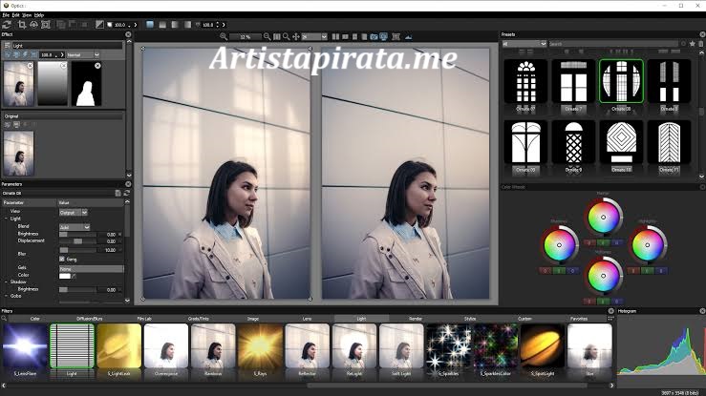
Task: Switch to the Diffusion/Blurs filters tab
Action: (90, 319)
